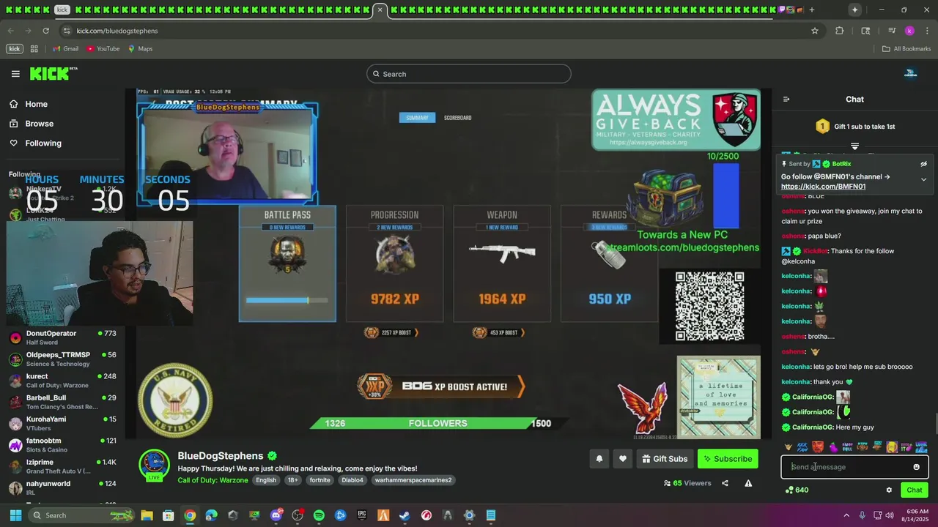Open the 640 channel points balance
The height and width of the screenshot is (527, 938).
click(x=797, y=490)
